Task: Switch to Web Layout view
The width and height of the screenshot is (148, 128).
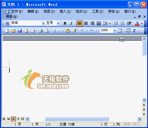Action: [x=9, y=119]
